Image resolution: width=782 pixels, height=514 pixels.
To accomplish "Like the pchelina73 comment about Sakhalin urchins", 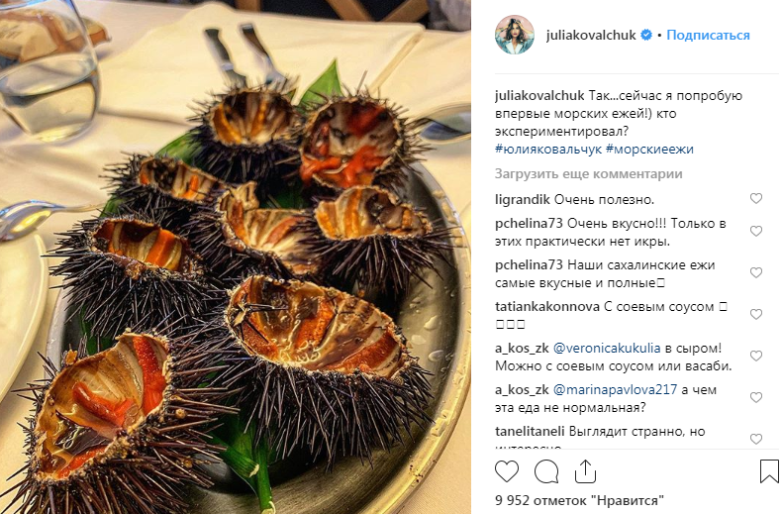I will click(x=756, y=272).
